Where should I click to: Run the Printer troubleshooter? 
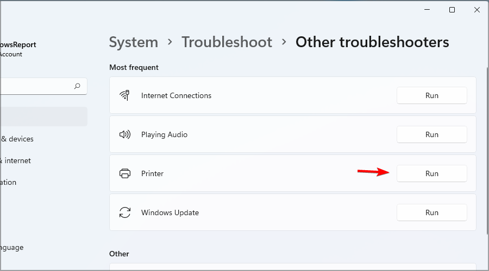point(431,173)
